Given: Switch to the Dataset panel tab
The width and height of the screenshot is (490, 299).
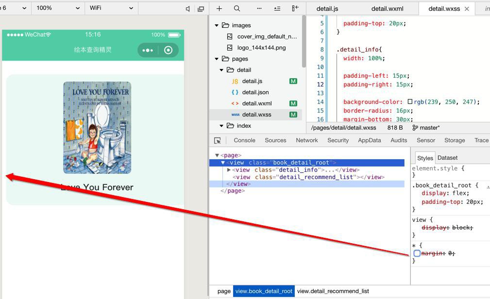Looking at the screenshot, I should tap(447, 158).
